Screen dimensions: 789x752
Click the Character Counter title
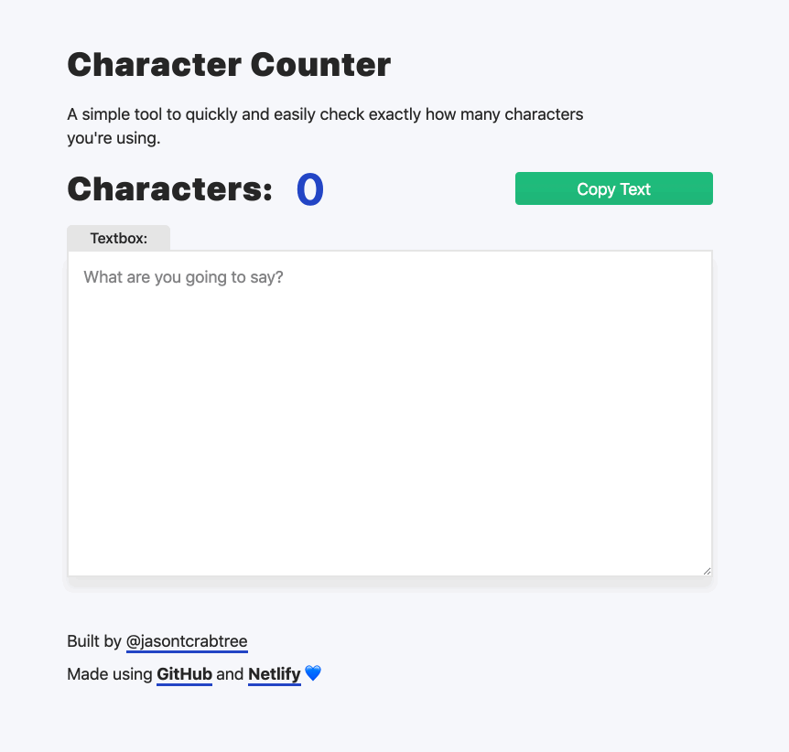click(228, 65)
